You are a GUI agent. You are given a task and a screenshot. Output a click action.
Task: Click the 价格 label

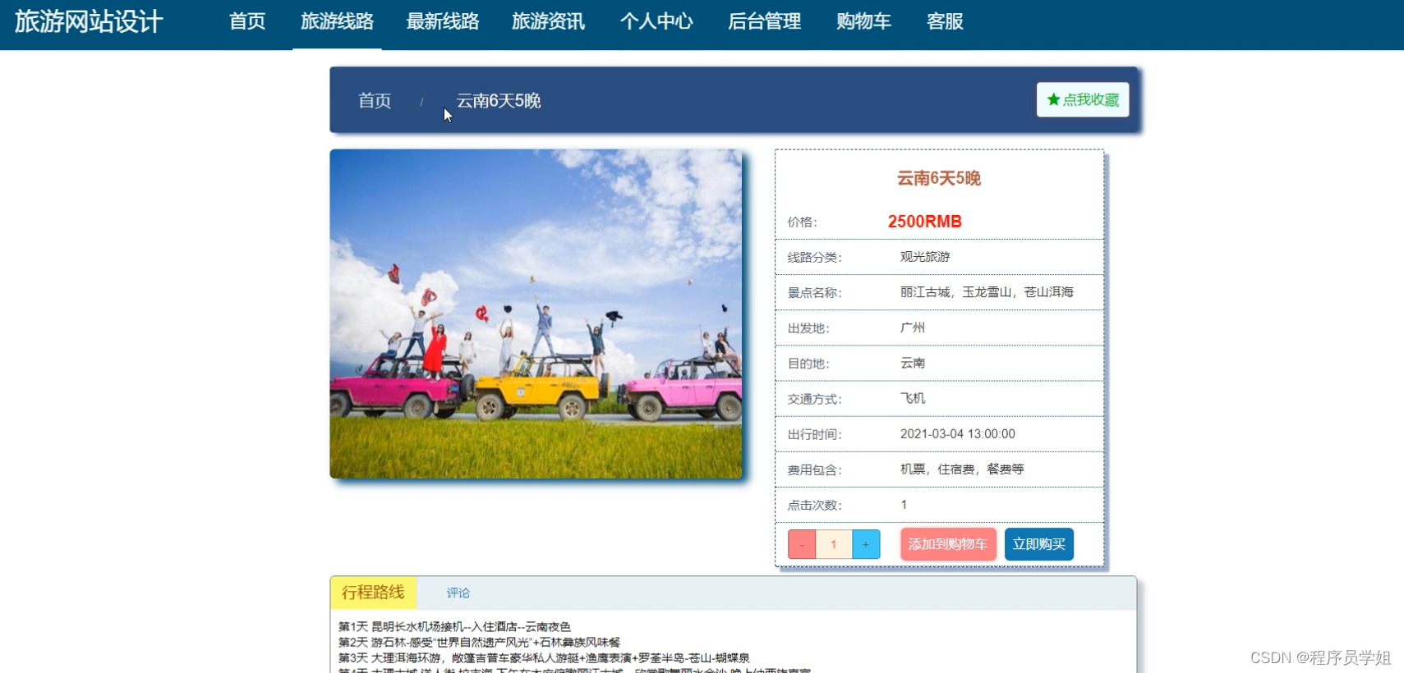pos(803,222)
